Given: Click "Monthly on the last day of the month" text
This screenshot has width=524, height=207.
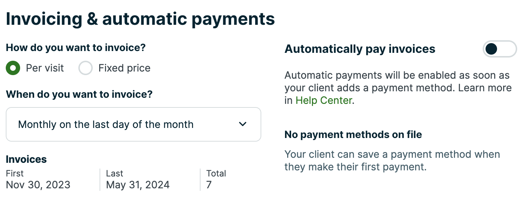Looking at the screenshot, I should pyautogui.click(x=106, y=124).
